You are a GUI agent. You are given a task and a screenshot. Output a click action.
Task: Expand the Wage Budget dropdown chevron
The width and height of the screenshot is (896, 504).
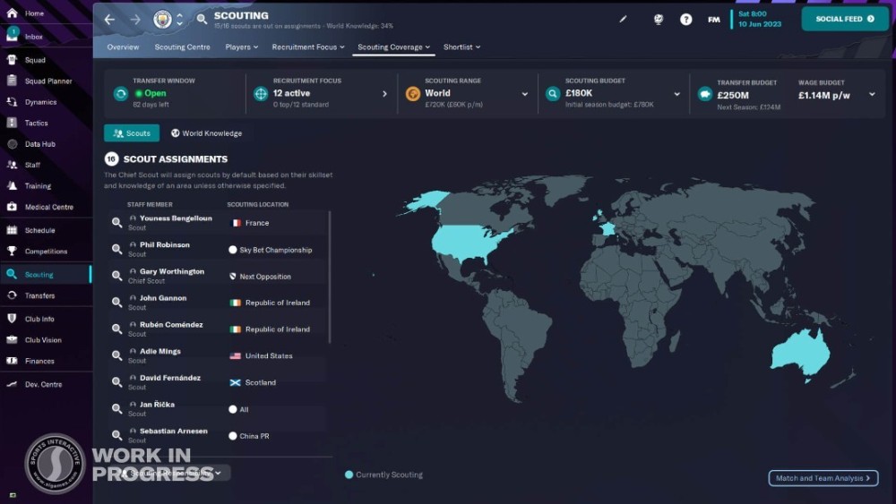point(871,93)
